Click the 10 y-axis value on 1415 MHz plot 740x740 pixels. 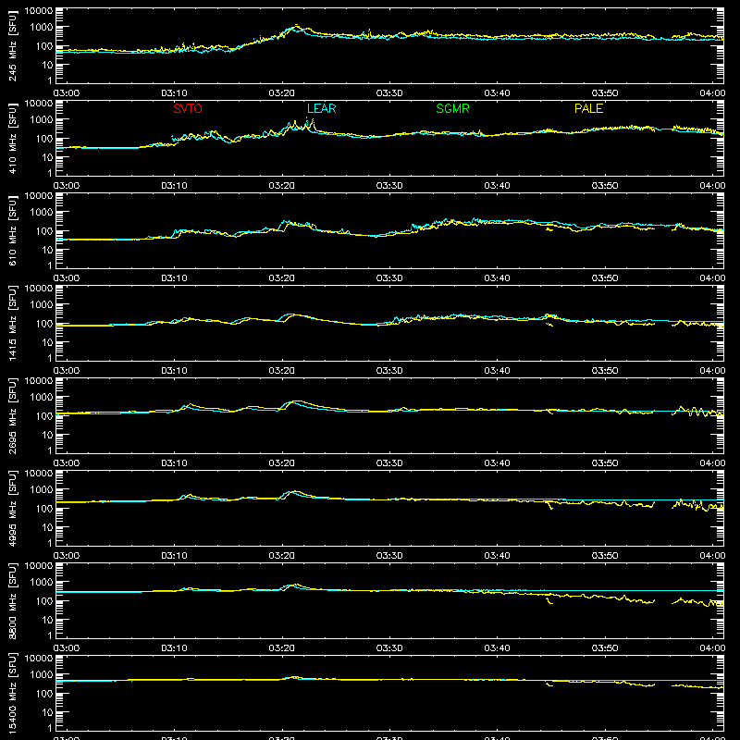click(x=47, y=342)
